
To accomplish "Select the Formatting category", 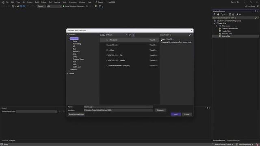I will [77, 44].
